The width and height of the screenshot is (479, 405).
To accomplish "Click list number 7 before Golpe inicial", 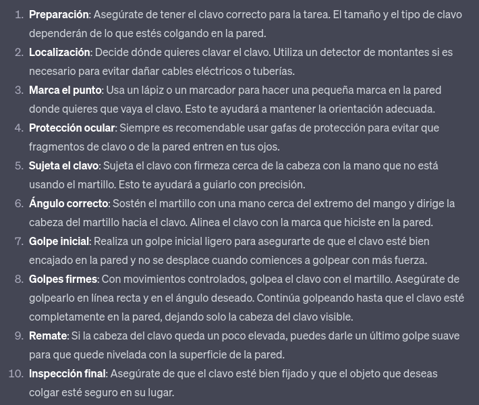I will point(18,241).
